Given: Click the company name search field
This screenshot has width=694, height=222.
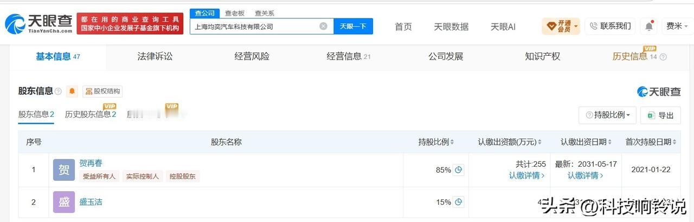Looking at the screenshot, I should 254,26.
